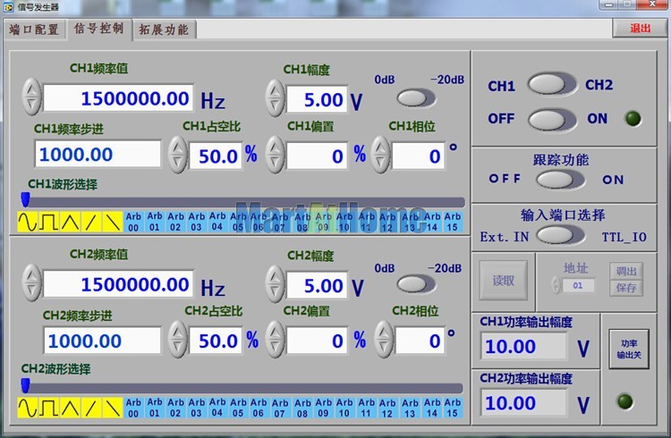Switch to the 端口配置 tab
This screenshot has height=438, width=671.
tap(34, 29)
